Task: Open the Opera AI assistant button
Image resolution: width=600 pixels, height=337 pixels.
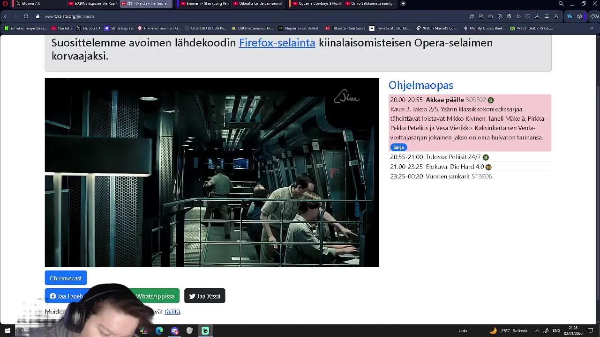Action: pyautogui.click(x=593, y=16)
